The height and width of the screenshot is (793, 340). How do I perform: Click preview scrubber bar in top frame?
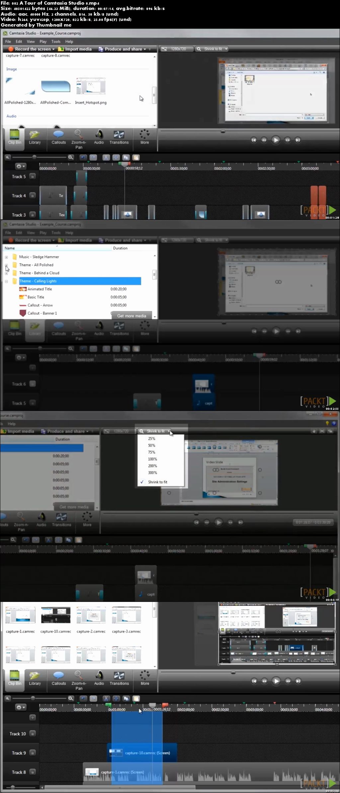point(248,132)
